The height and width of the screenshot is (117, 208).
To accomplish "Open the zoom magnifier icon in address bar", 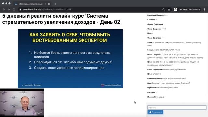I will (164, 9).
